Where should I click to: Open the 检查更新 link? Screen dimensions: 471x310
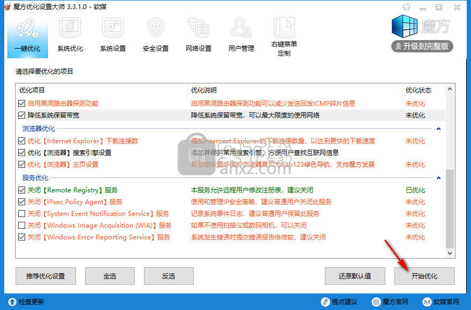(31, 301)
